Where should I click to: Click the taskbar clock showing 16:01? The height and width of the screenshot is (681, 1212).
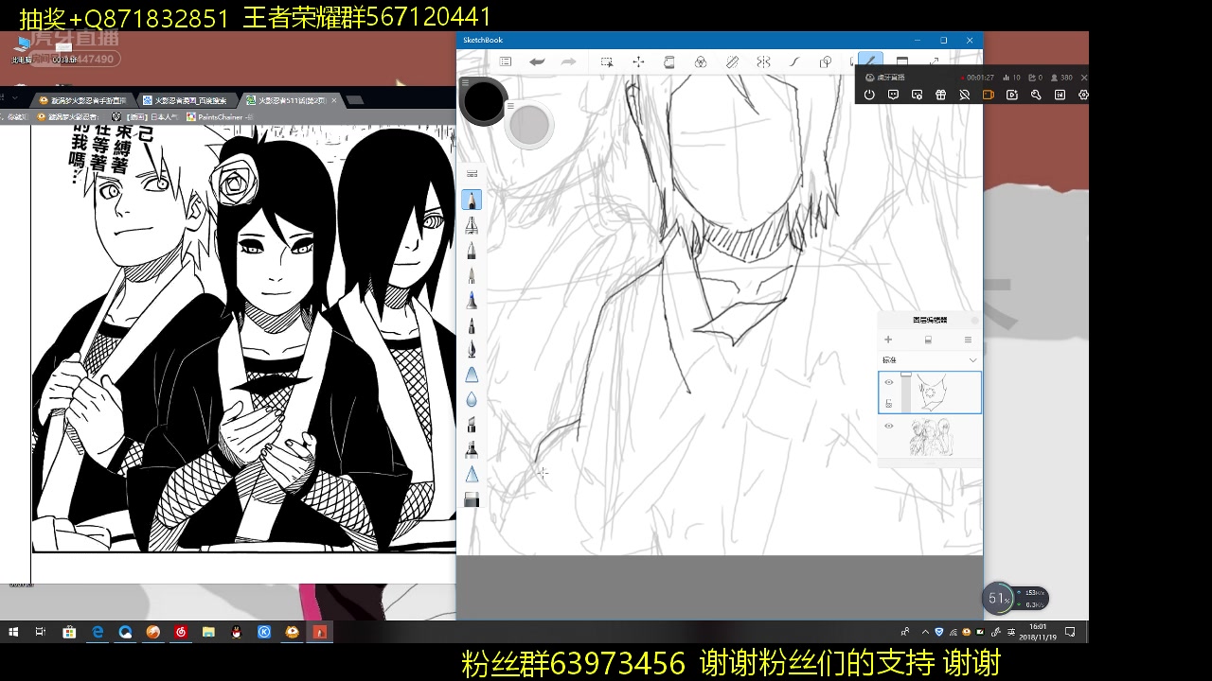[1038, 632]
